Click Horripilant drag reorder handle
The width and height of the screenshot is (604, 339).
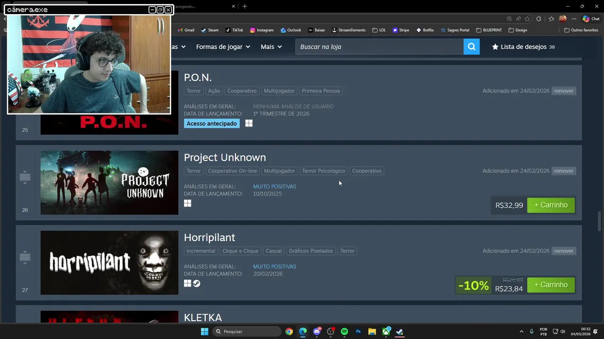pos(25,257)
